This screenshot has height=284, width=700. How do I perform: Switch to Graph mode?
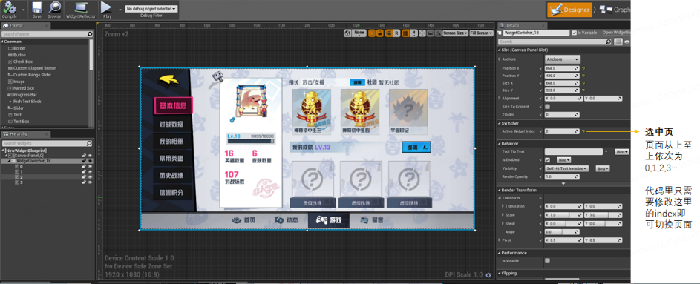pos(615,10)
